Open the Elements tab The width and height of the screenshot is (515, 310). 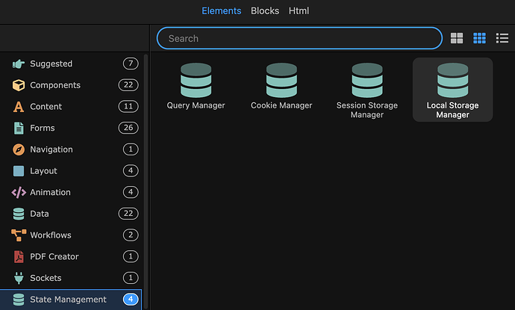[x=222, y=11]
